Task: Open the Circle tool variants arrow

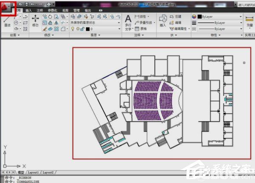Action: [20, 22]
